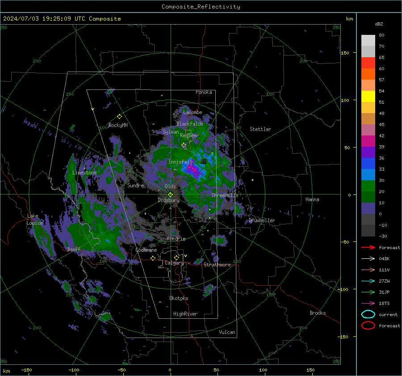The width and height of the screenshot is (402, 376).
Task: Select the 10 dBZ purple swatch
Action: point(368,208)
